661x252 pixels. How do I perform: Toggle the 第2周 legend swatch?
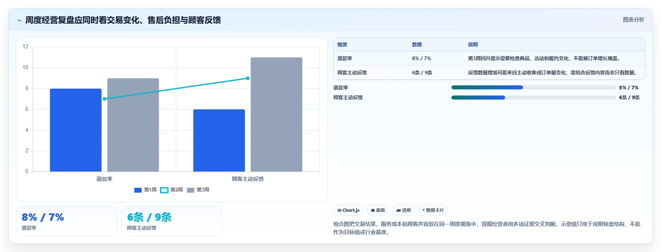click(x=164, y=190)
